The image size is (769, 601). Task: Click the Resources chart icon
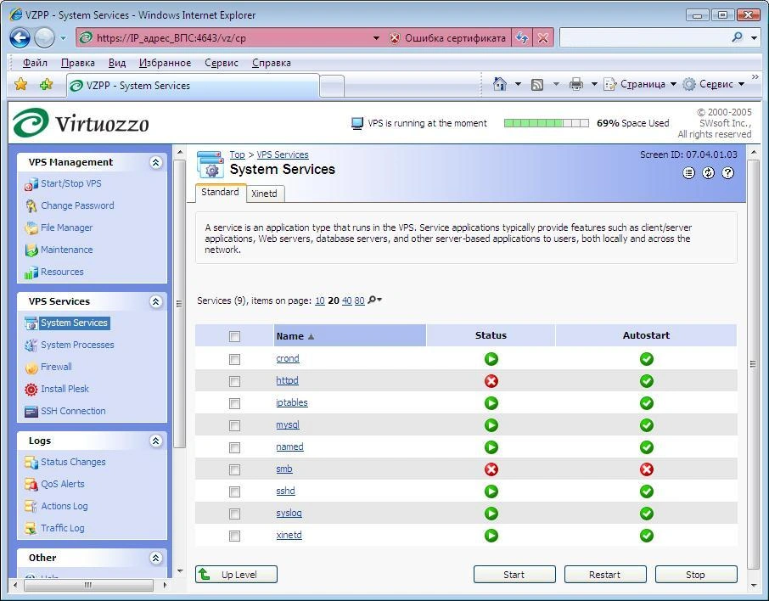tap(31, 272)
